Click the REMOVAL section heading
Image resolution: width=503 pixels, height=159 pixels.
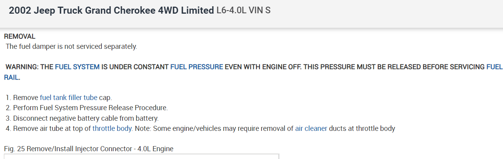[x=20, y=36]
